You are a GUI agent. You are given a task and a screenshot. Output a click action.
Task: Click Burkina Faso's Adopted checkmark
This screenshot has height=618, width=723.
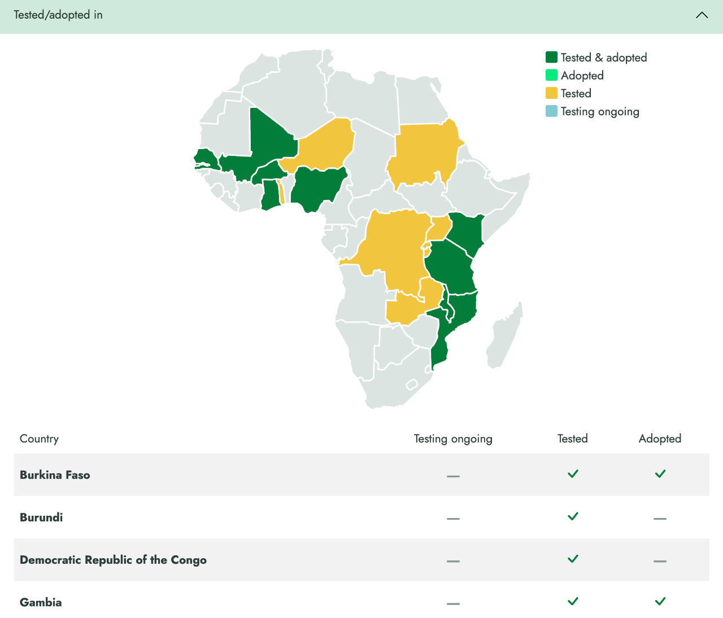tap(660, 474)
